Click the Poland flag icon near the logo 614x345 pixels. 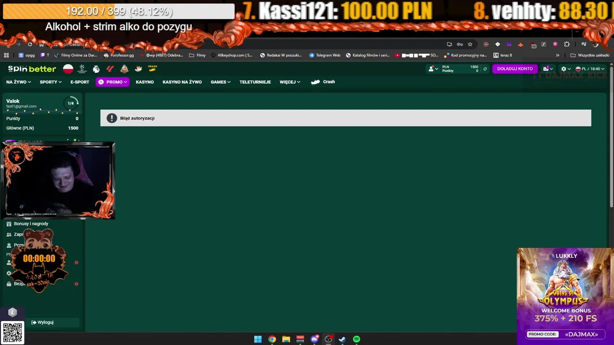click(68, 69)
